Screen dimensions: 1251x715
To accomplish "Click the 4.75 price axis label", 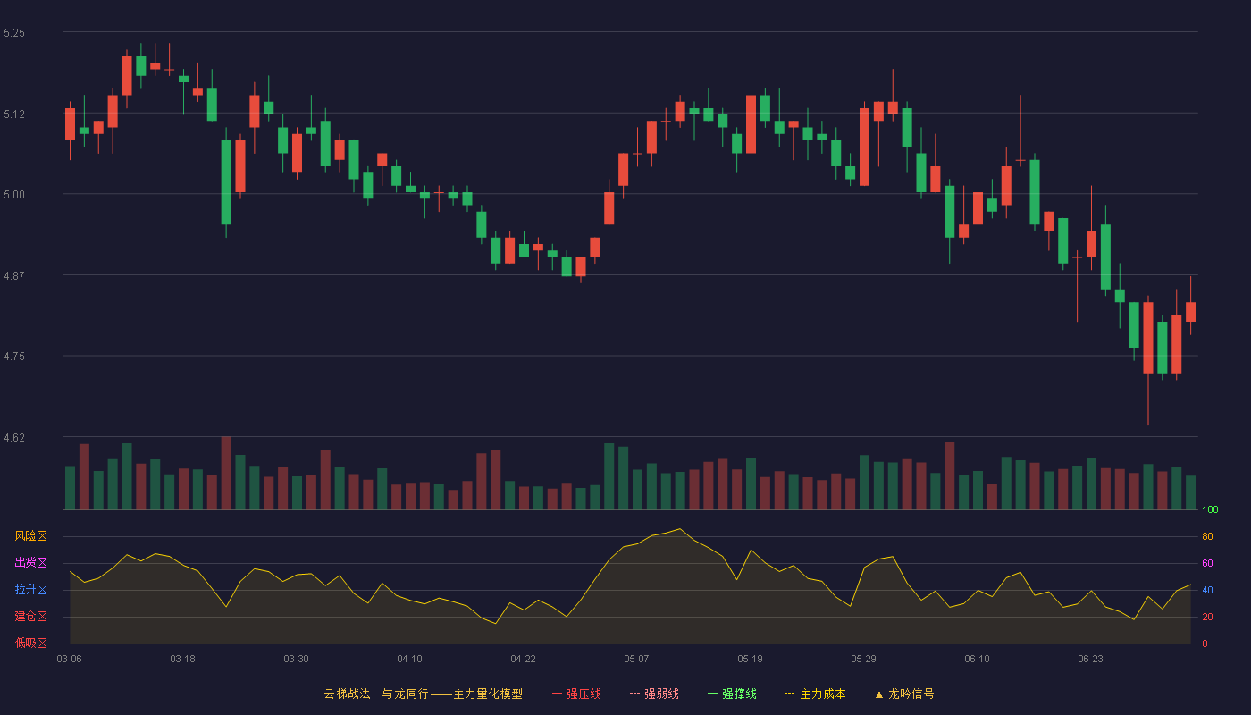I will (x=14, y=357).
